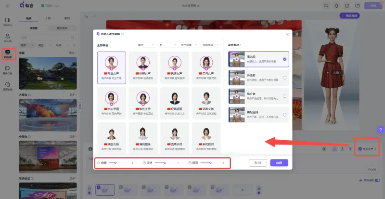Select the 讲述者 radio button
385x199 pixels.
284,78
